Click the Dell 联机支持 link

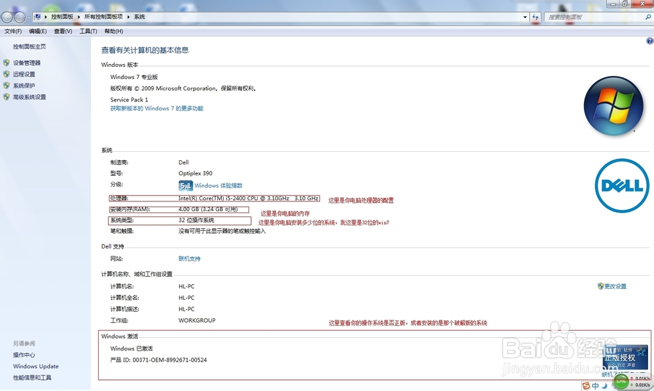coord(190,259)
